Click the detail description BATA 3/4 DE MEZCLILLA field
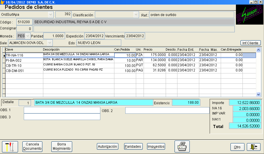 pos(93,103)
